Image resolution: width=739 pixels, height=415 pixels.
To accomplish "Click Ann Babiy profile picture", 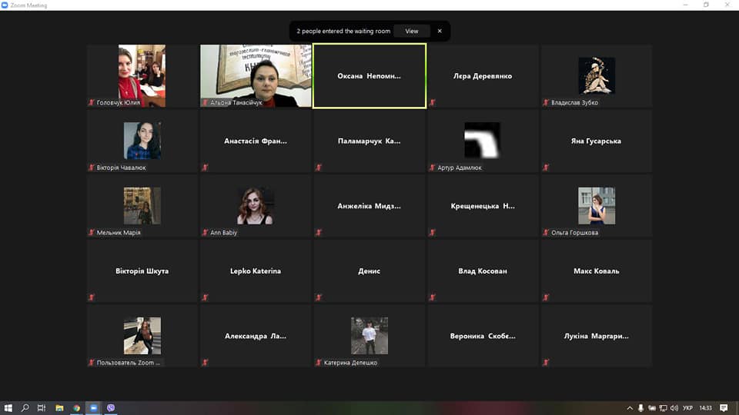I will (256, 206).
